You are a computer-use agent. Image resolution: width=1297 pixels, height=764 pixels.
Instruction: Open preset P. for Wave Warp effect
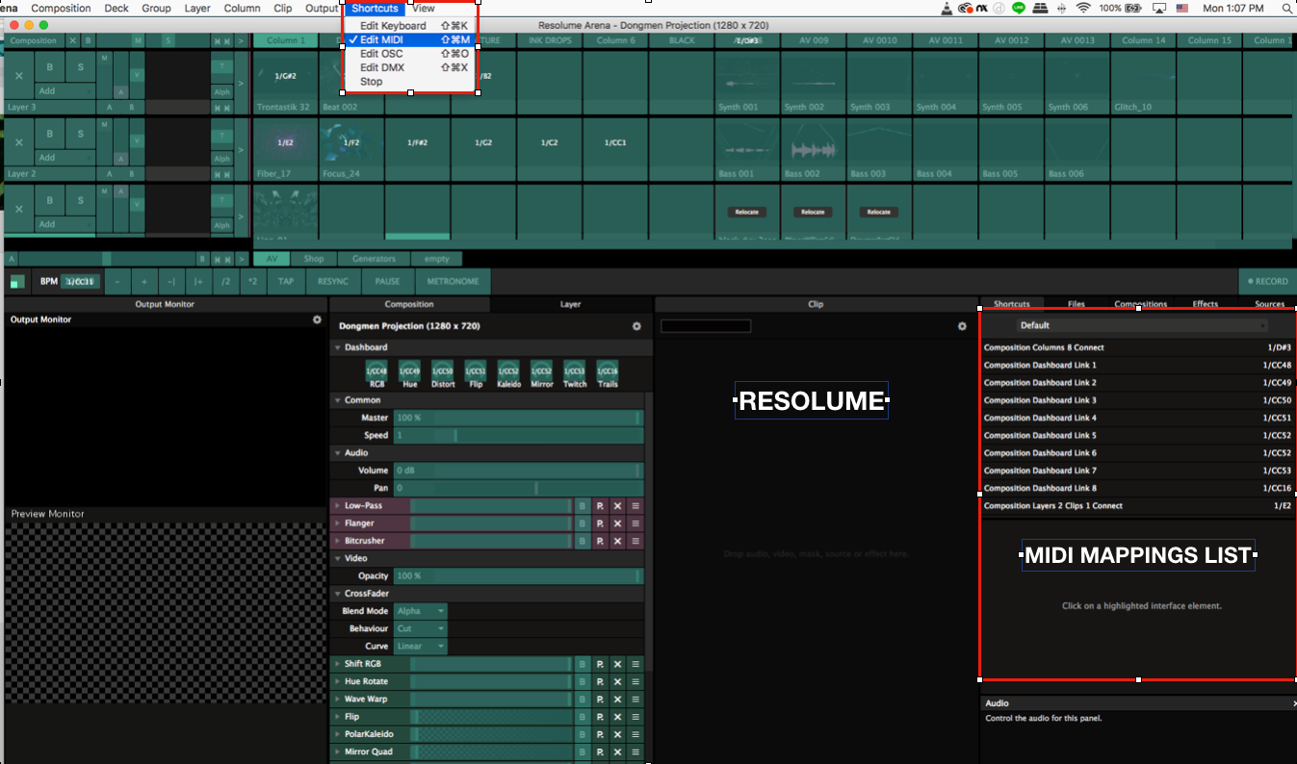(x=600, y=699)
